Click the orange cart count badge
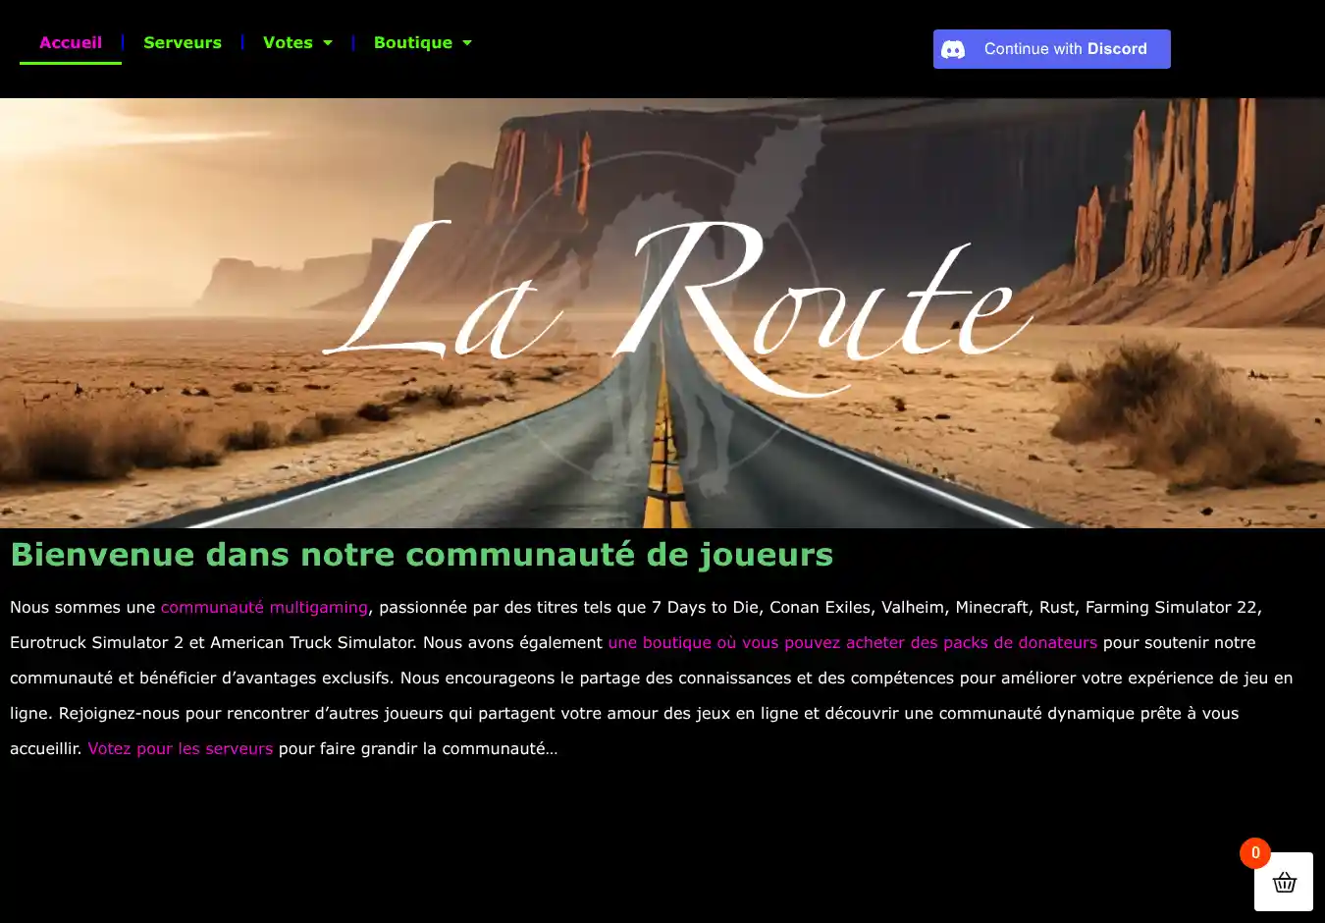The image size is (1325, 923). (1254, 853)
